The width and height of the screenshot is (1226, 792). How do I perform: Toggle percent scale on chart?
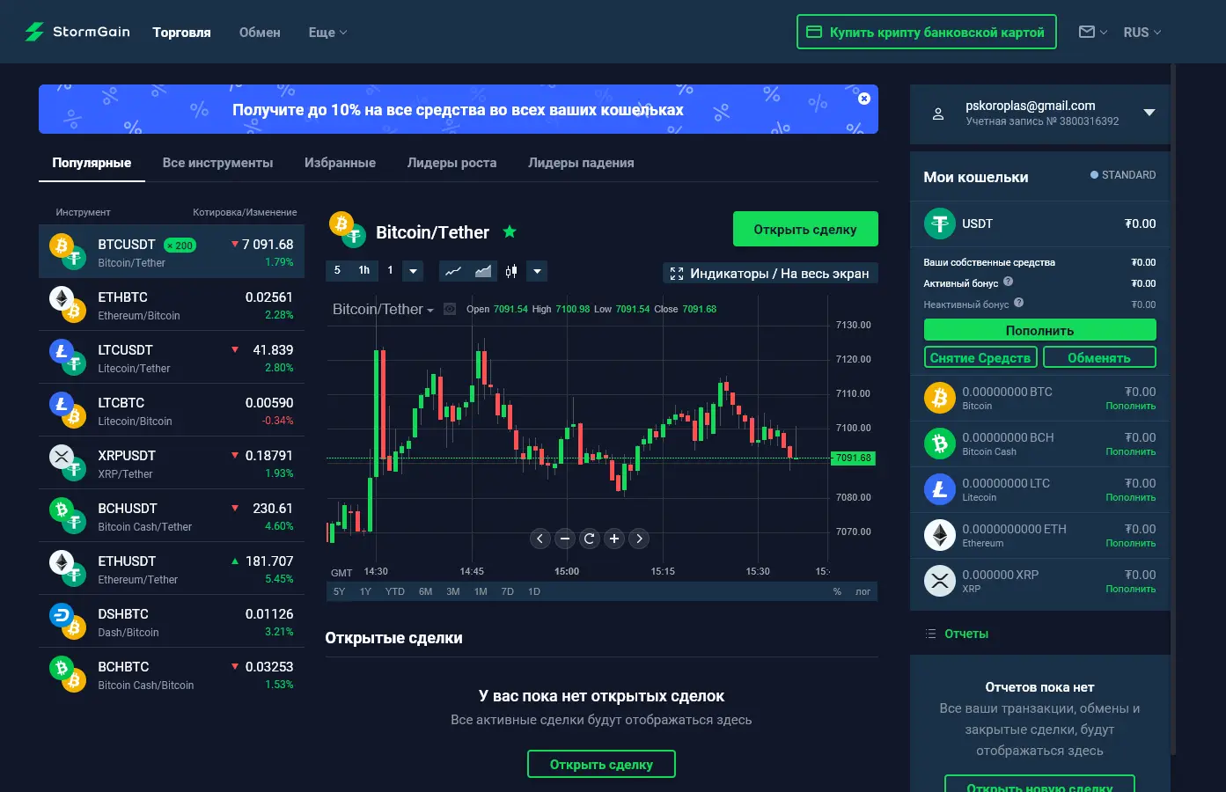pos(837,591)
